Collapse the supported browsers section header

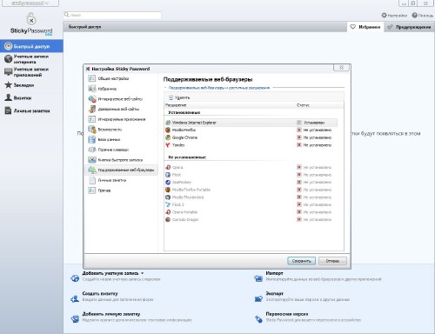tap(165, 88)
